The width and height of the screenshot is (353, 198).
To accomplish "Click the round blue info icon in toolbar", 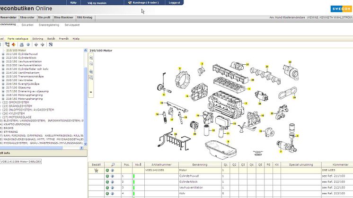I will click(x=28, y=45).
